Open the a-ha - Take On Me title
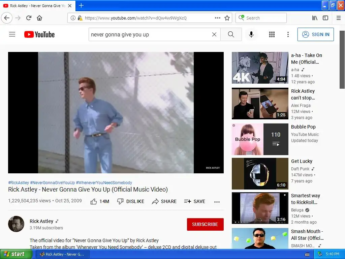 click(x=306, y=59)
